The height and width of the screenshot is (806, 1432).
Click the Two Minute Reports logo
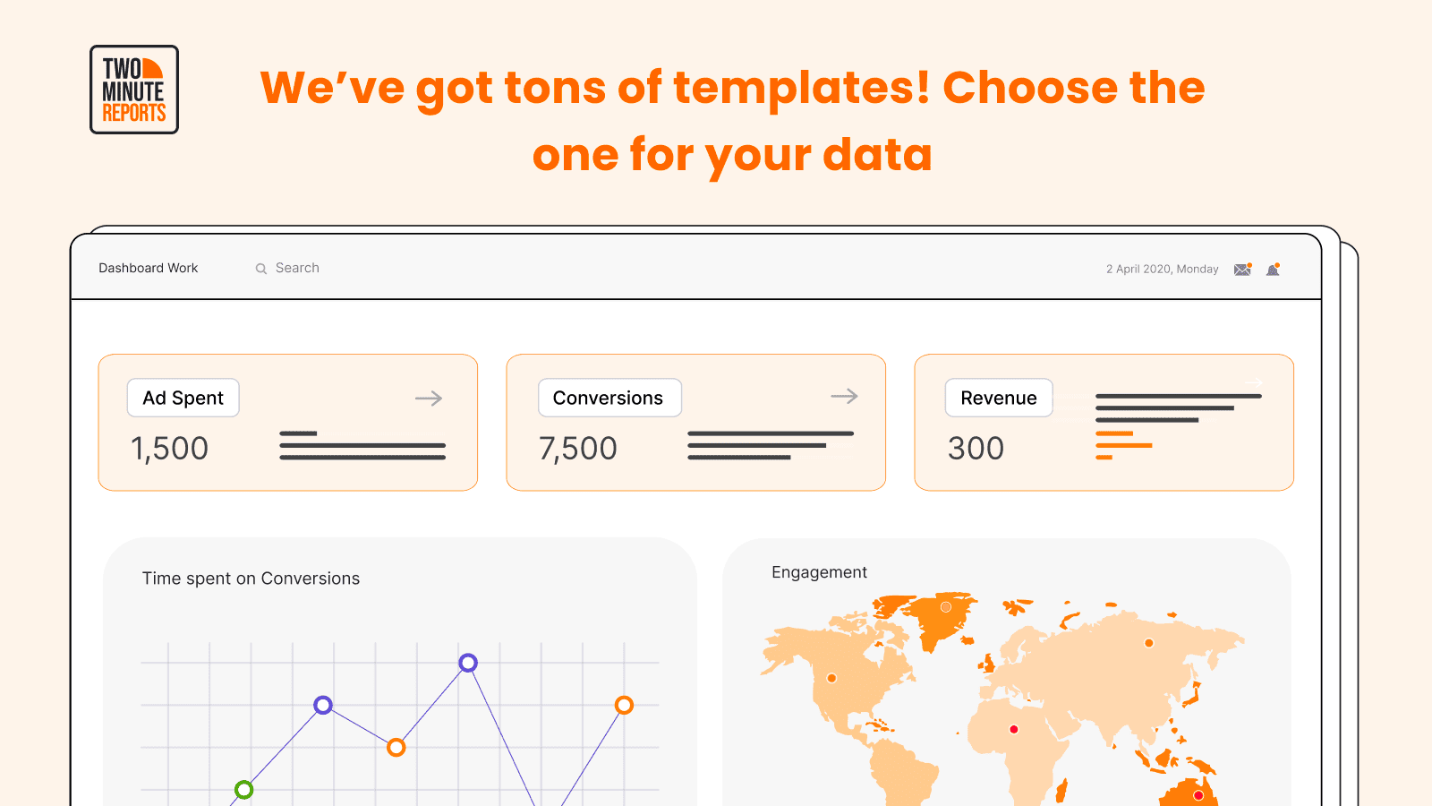[x=134, y=90]
